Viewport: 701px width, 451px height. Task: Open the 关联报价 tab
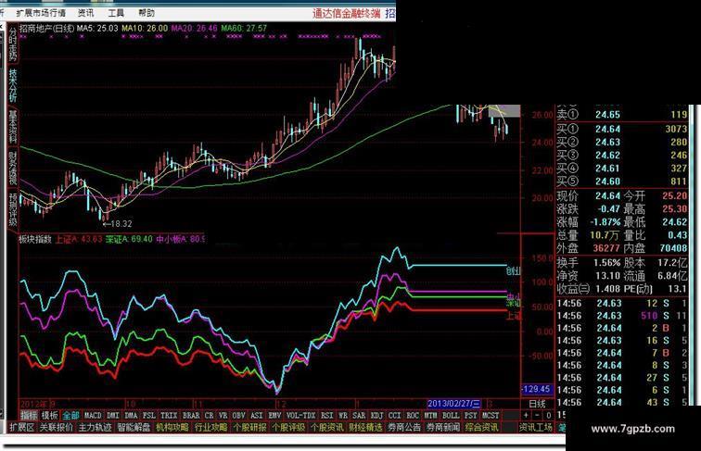(x=56, y=427)
